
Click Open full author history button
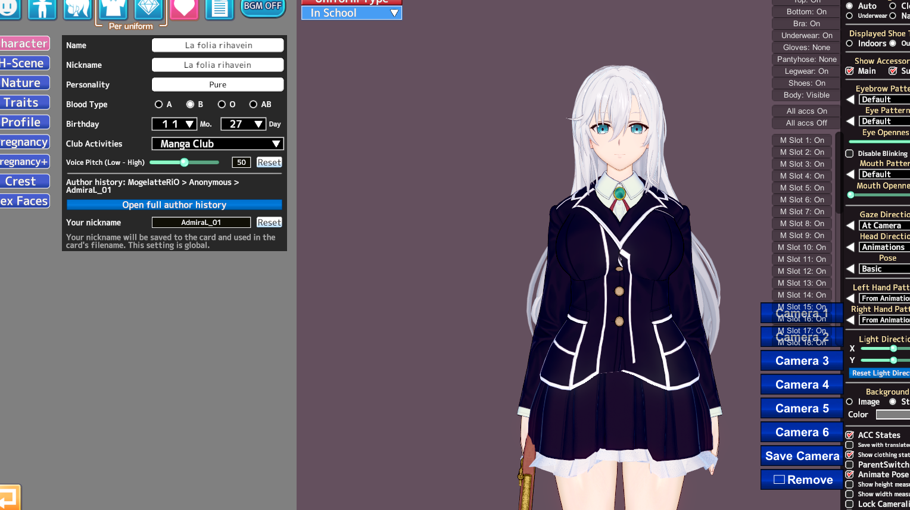(174, 205)
